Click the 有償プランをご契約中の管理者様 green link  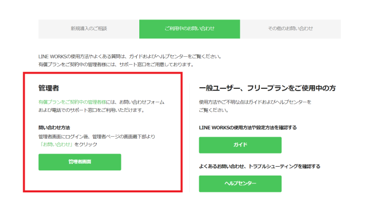point(73,102)
